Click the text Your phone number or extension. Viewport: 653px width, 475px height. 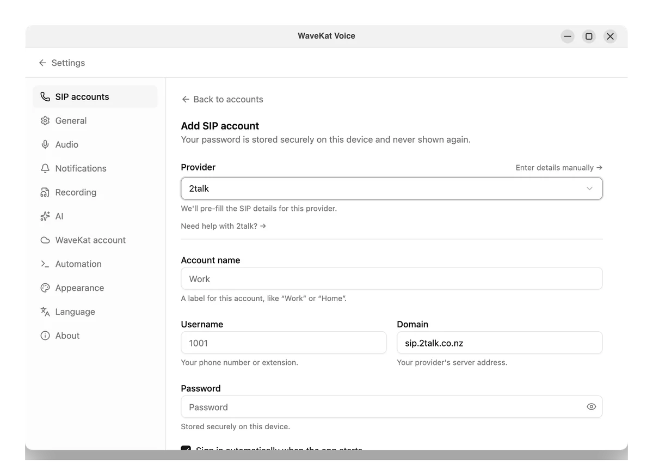point(239,363)
